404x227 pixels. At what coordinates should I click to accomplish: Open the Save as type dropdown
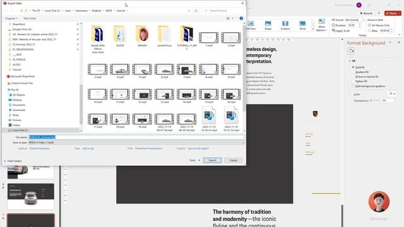pyautogui.click(x=136, y=143)
